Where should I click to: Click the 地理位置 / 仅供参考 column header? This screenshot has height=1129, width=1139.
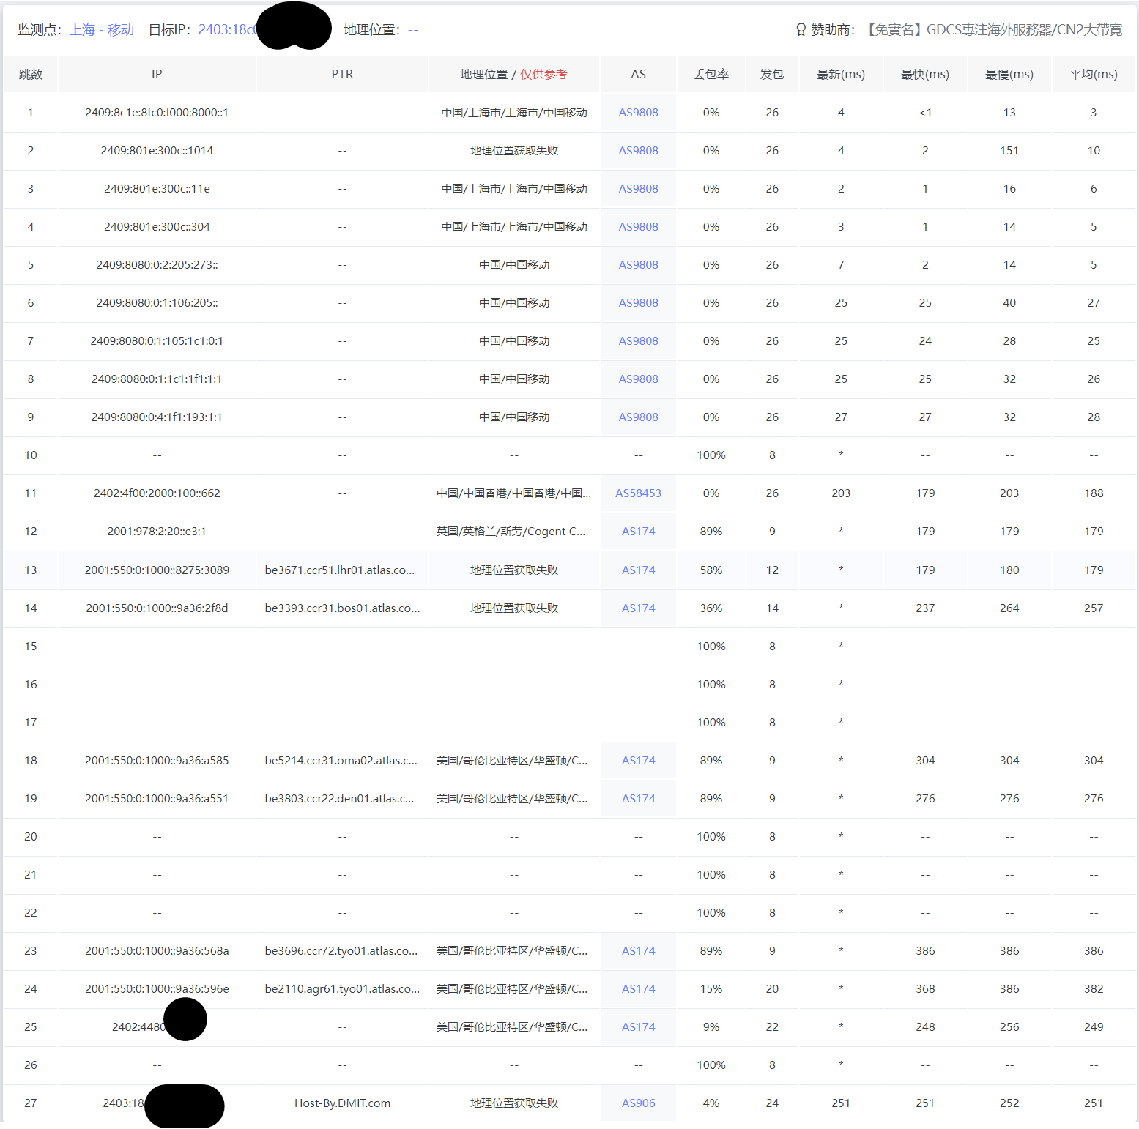click(x=513, y=75)
